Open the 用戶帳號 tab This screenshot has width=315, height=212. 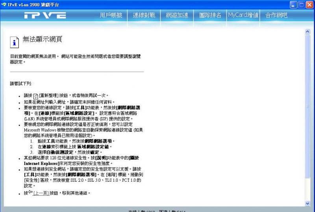click(111, 15)
